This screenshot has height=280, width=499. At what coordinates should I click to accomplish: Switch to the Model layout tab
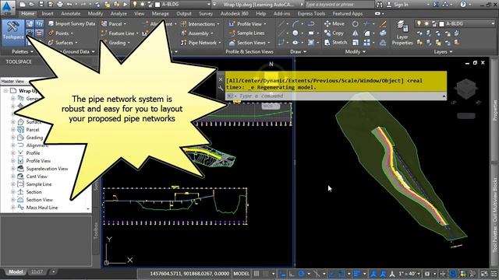tap(16, 271)
